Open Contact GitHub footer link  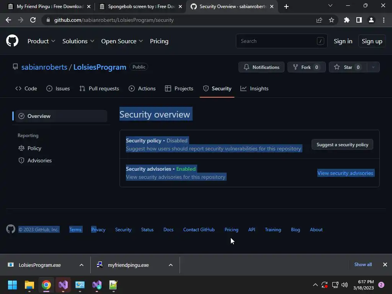tap(199, 230)
